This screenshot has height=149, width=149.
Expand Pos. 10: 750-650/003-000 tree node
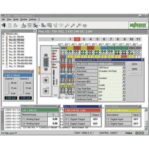pos(3,64)
